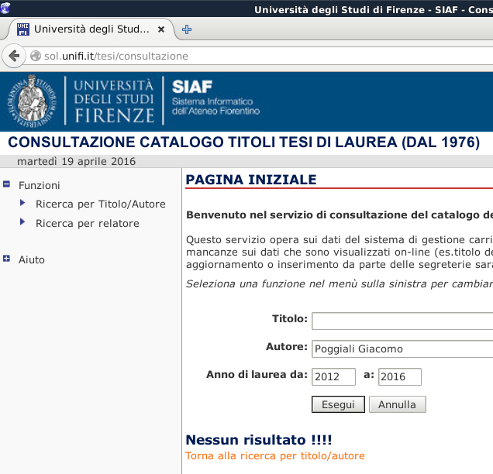The width and height of the screenshot is (493, 474).
Task: Open a new browser tab
Action: pos(187,30)
